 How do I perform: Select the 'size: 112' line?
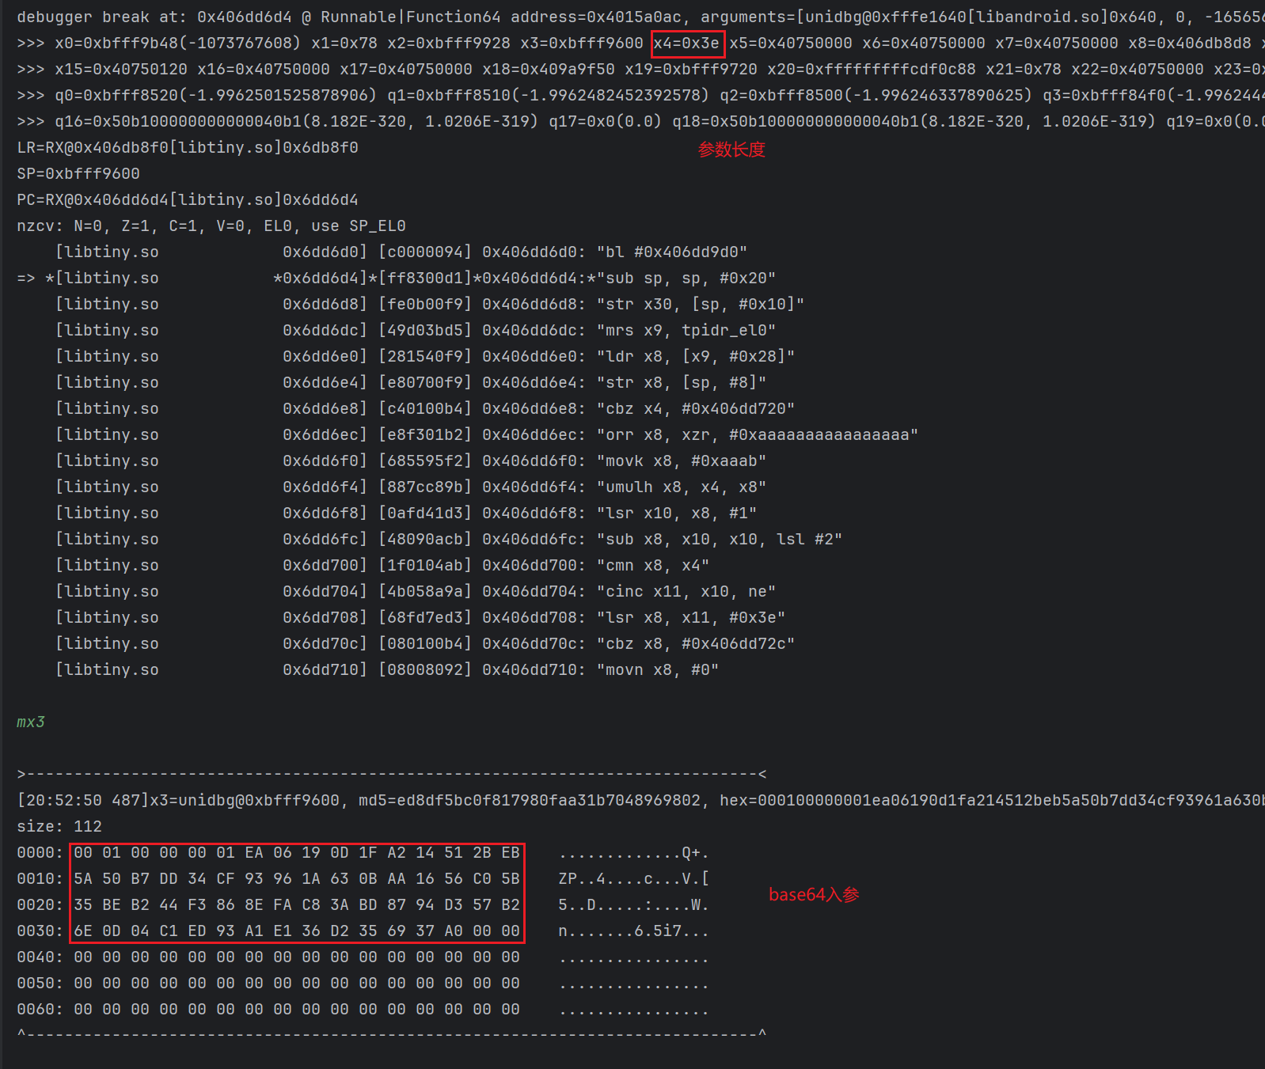click(x=59, y=826)
